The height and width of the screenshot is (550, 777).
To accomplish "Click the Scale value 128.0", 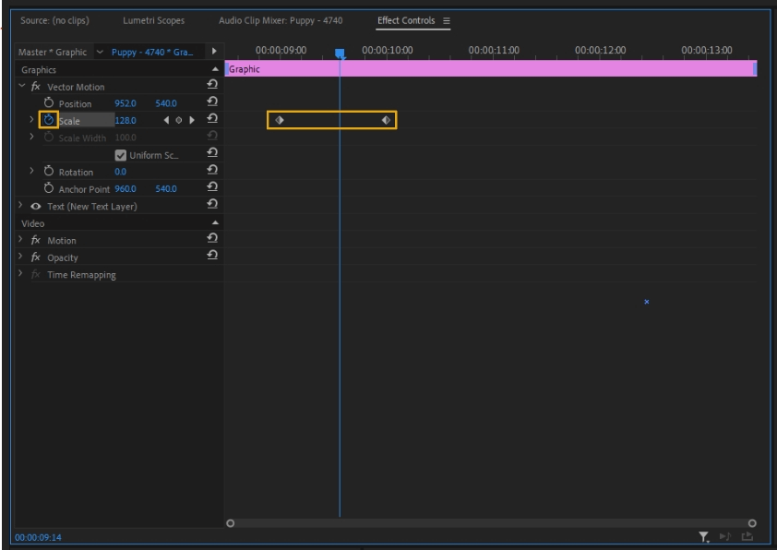I will pos(126,120).
